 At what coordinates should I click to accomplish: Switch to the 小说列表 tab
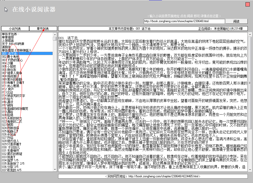[15, 28]
